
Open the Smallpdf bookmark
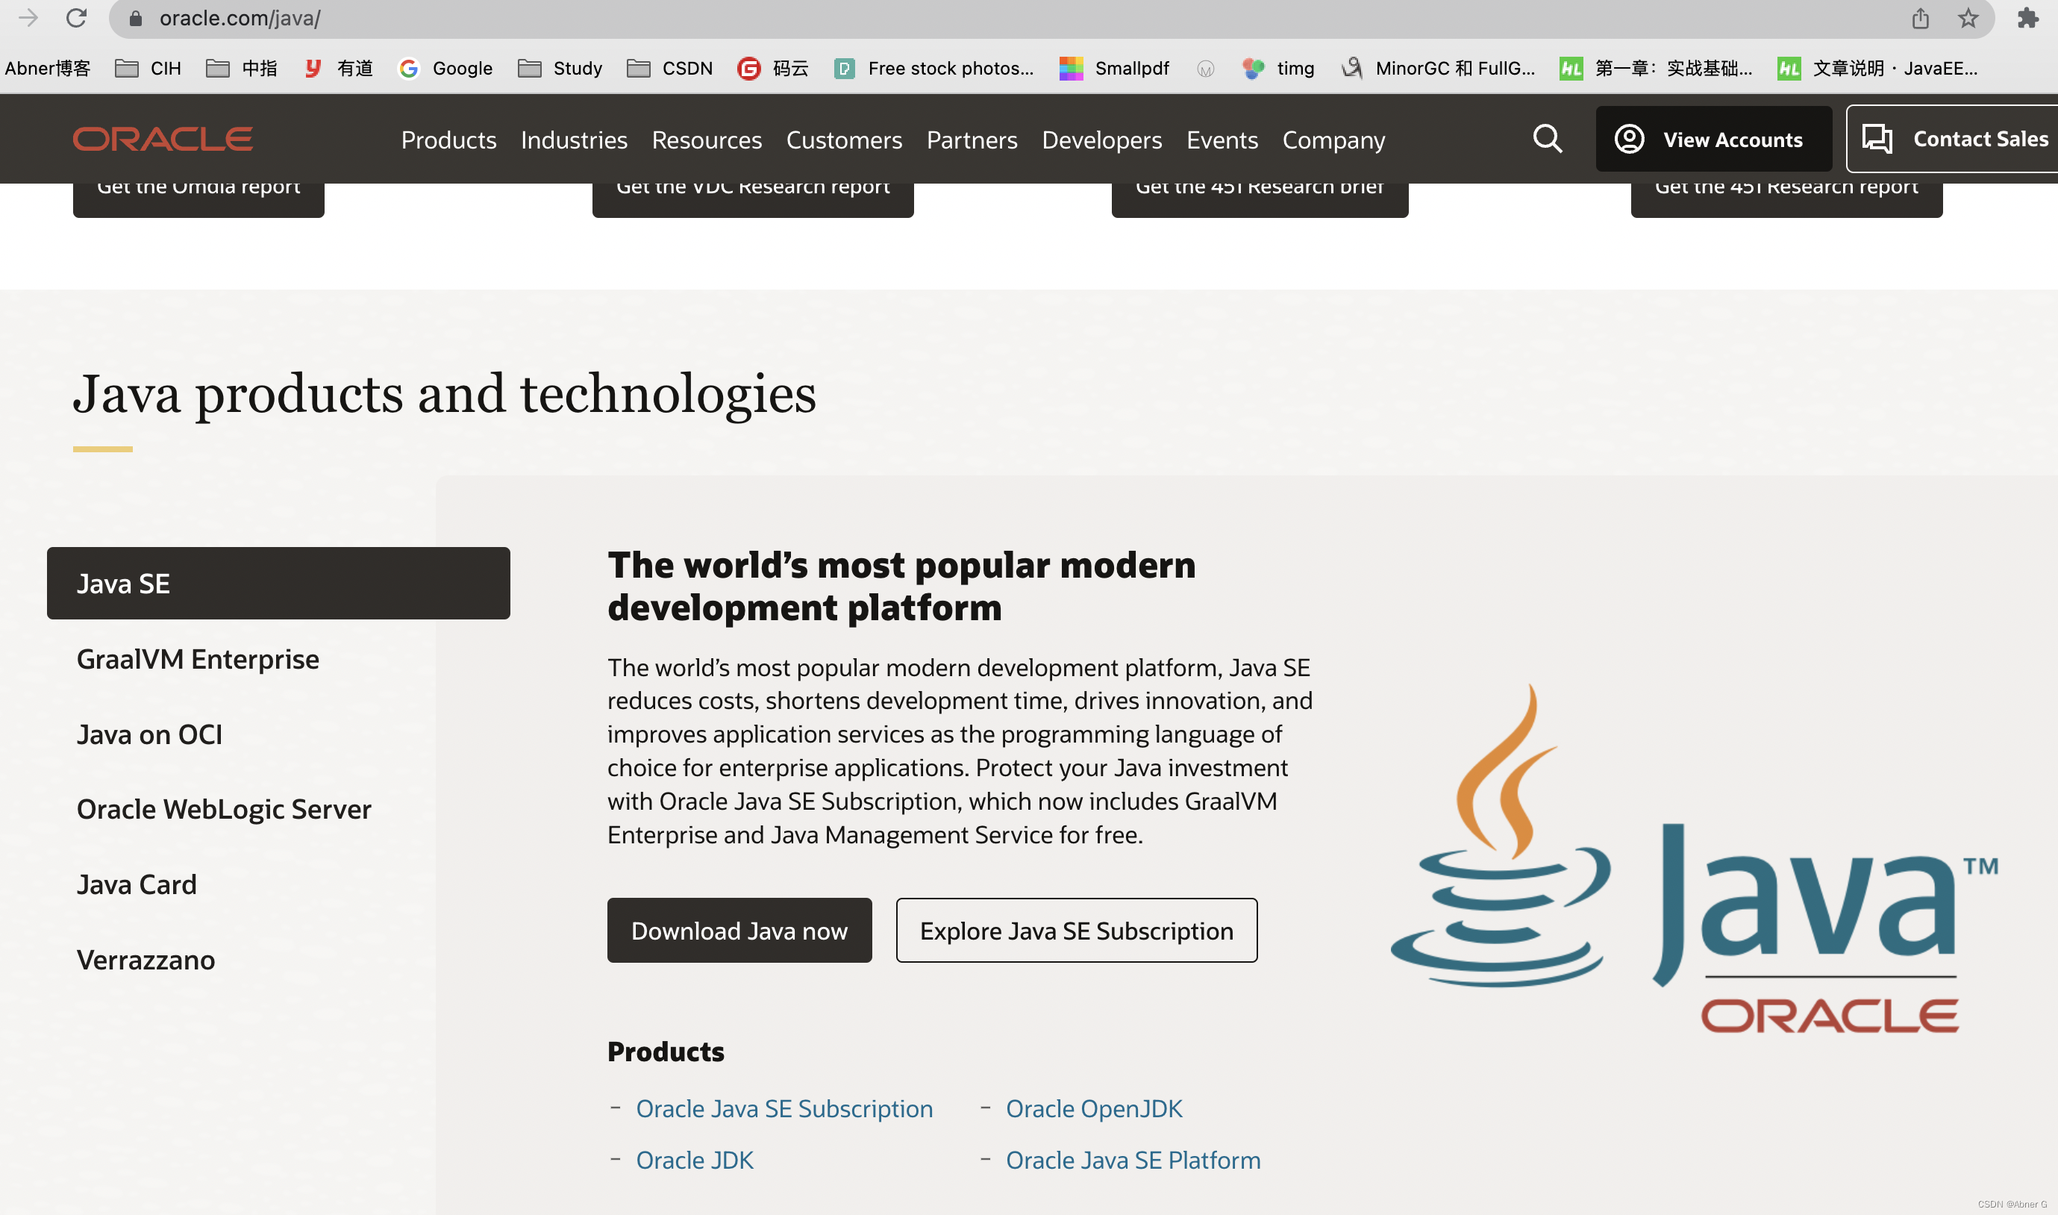[x=1114, y=68]
